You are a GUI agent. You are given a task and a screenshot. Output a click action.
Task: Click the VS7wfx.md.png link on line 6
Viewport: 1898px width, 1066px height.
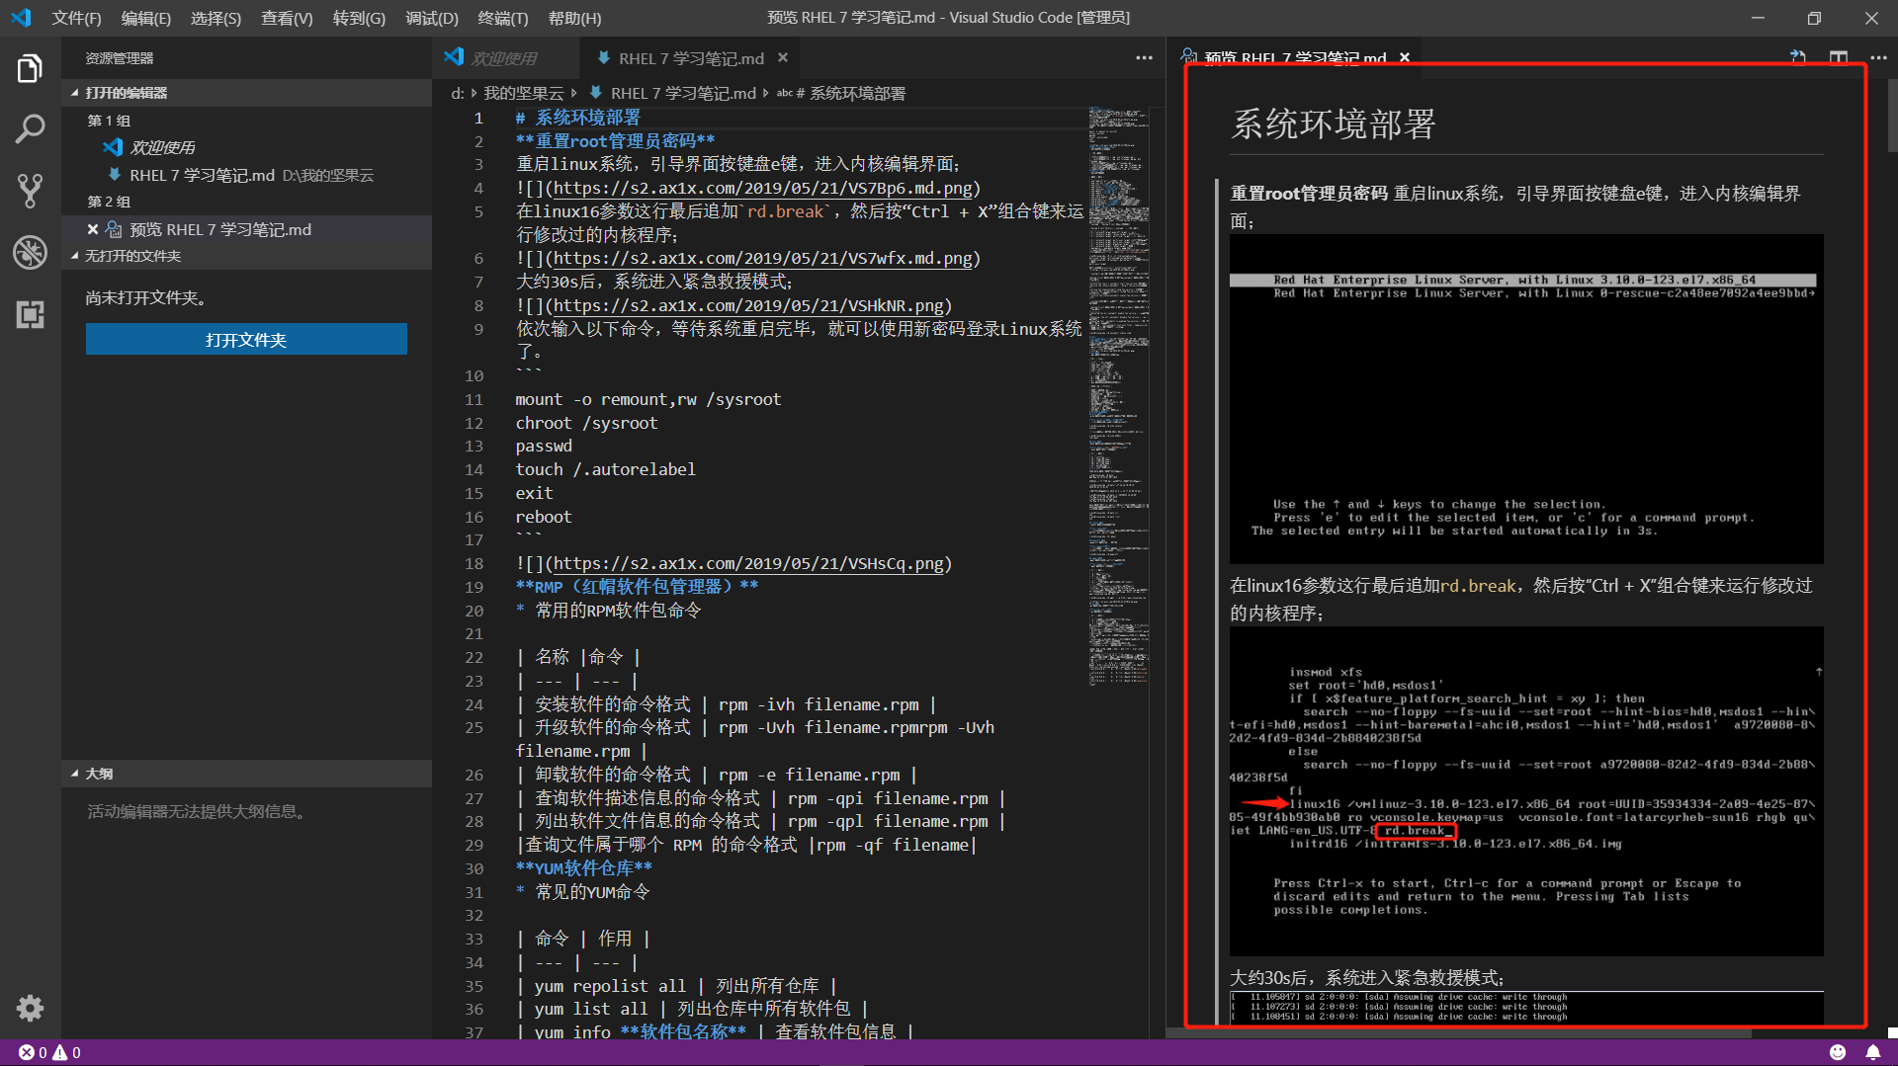pyautogui.click(x=762, y=259)
